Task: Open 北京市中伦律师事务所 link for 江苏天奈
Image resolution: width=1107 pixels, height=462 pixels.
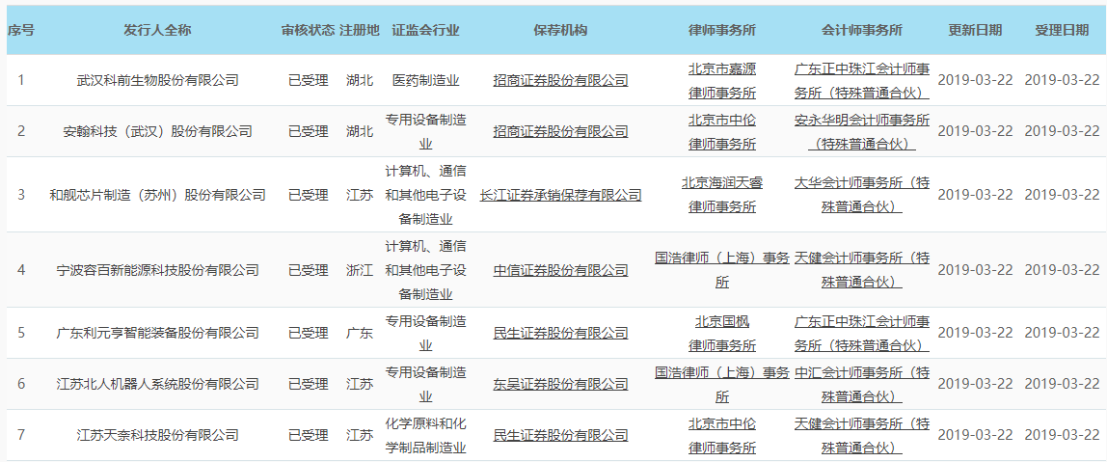Action: tap(722, 435)
